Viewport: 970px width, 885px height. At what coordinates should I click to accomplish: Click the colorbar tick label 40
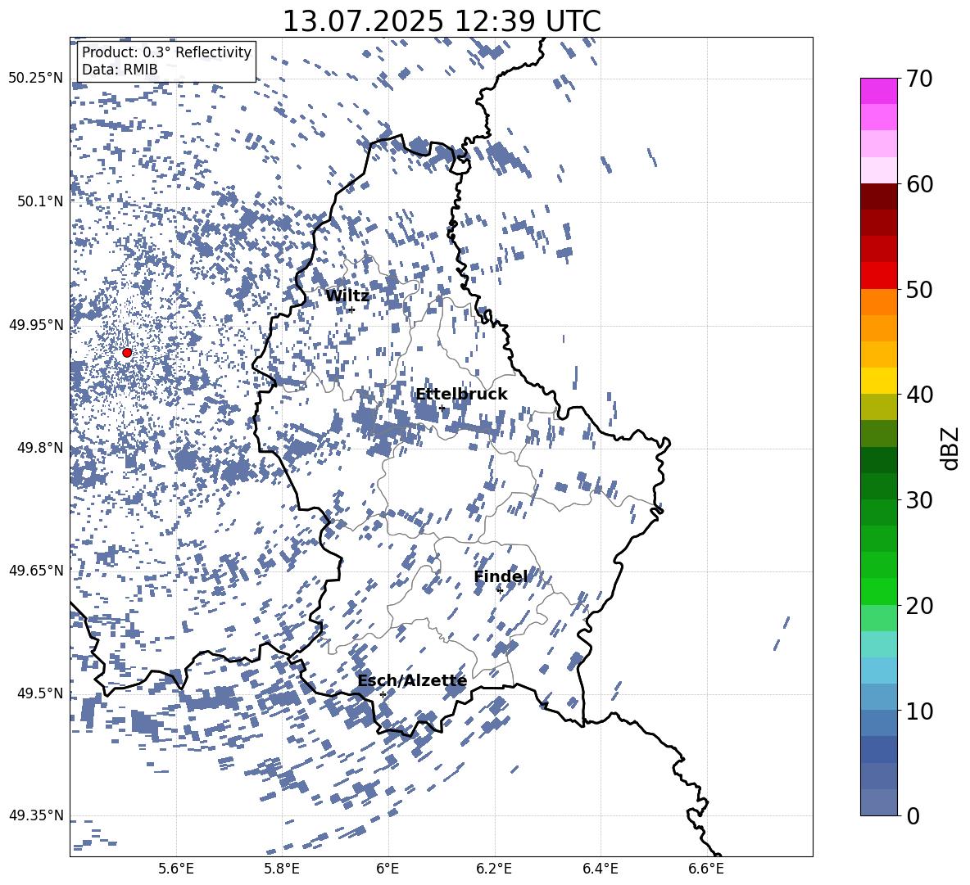[919, 395]
